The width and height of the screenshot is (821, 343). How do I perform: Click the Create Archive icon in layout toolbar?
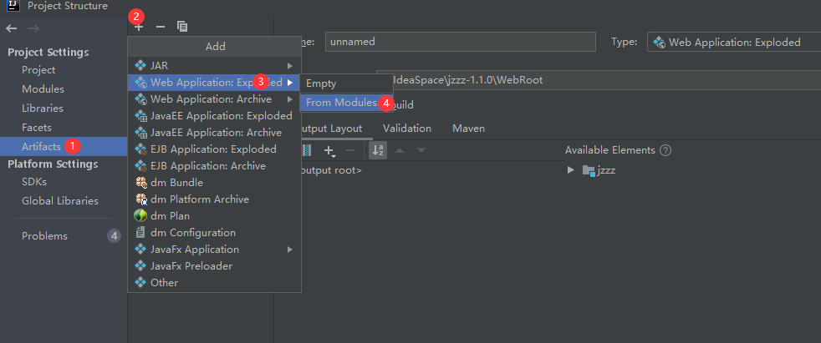pyautogui.click(x=307, y=150)
